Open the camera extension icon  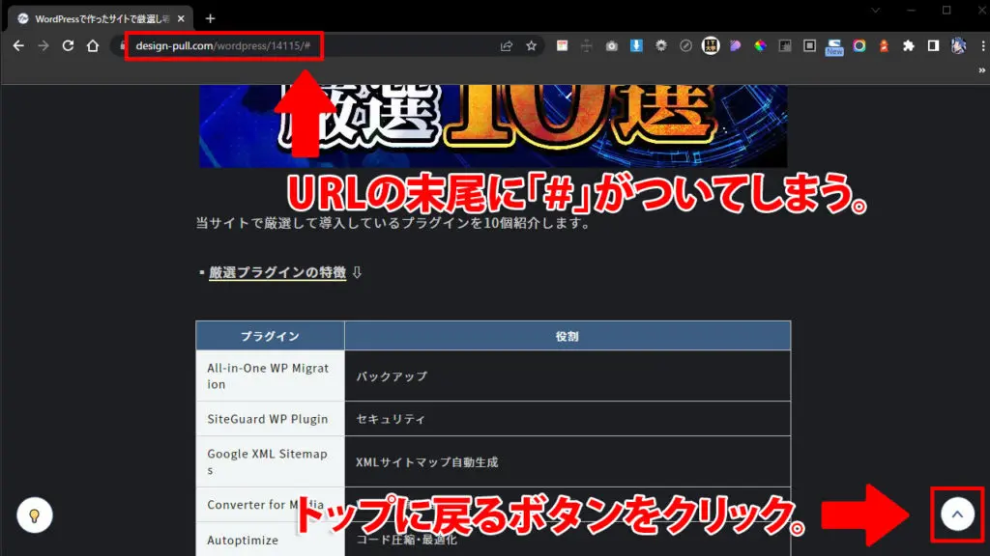point(611,44)
